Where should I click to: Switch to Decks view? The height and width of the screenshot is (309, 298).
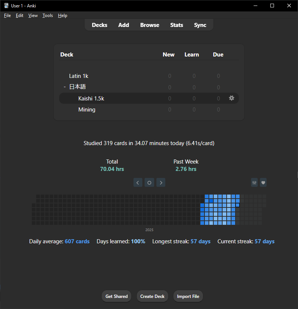click(x=99, y=25)
